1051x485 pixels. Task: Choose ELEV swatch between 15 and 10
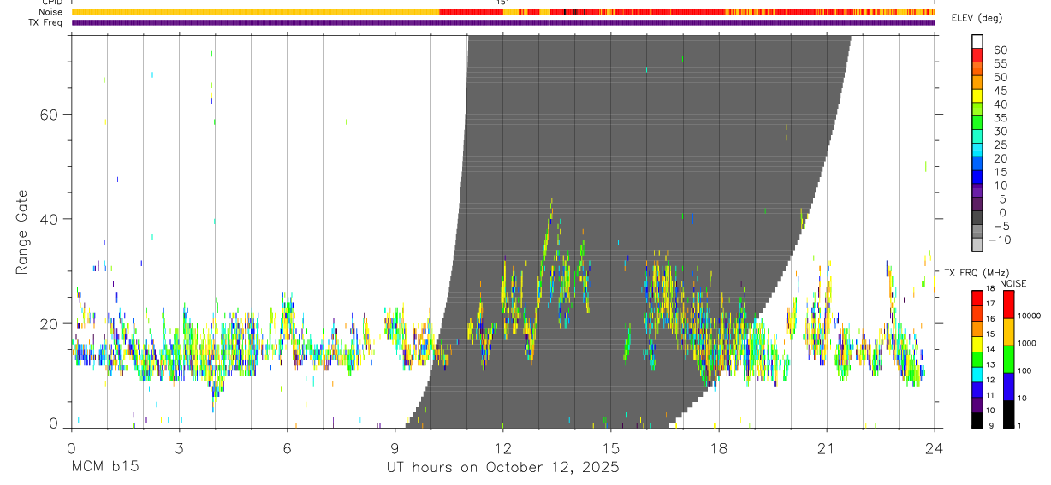click(x=977, y=178)
